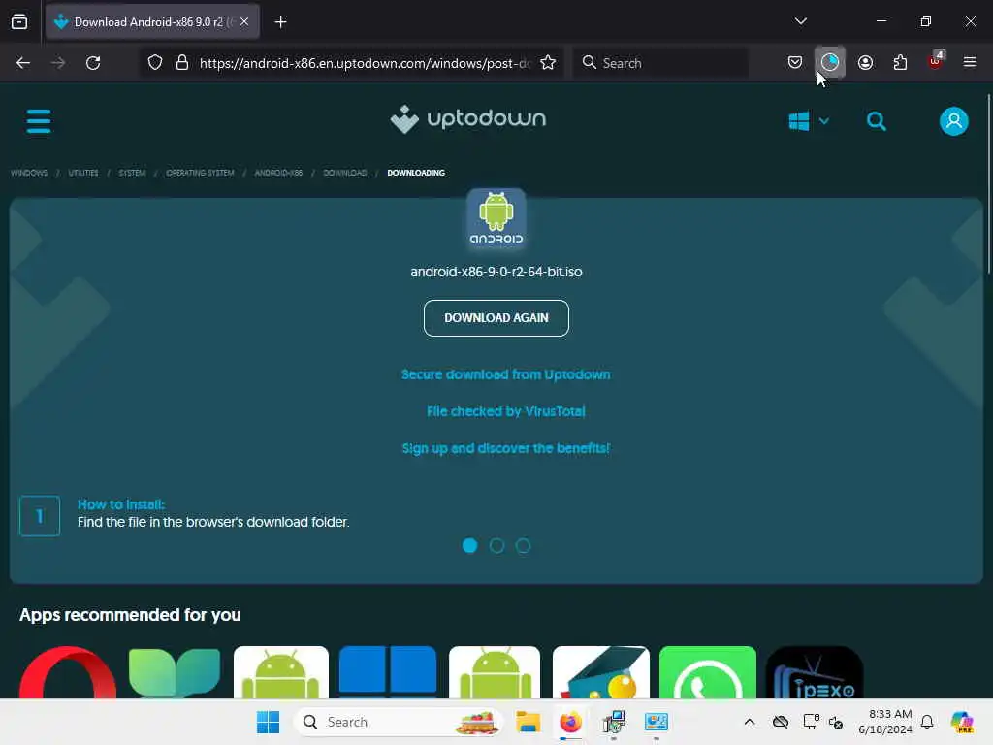Open Firefox account icon
993x745 pixels.
[865, 62]
